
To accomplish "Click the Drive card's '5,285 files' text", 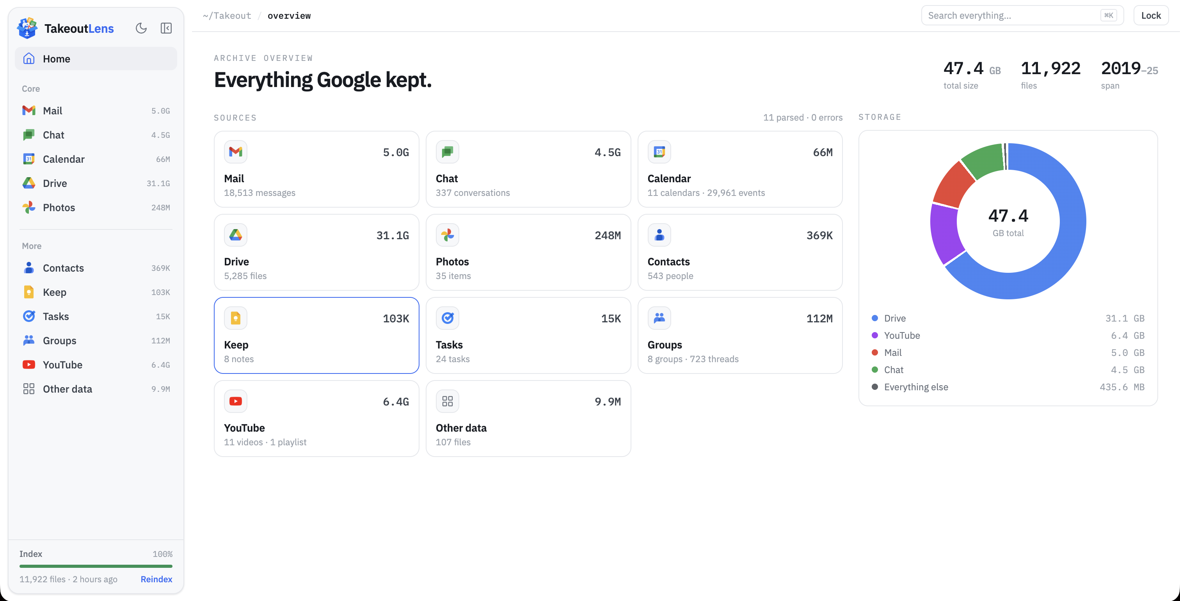I will (245, 276).
